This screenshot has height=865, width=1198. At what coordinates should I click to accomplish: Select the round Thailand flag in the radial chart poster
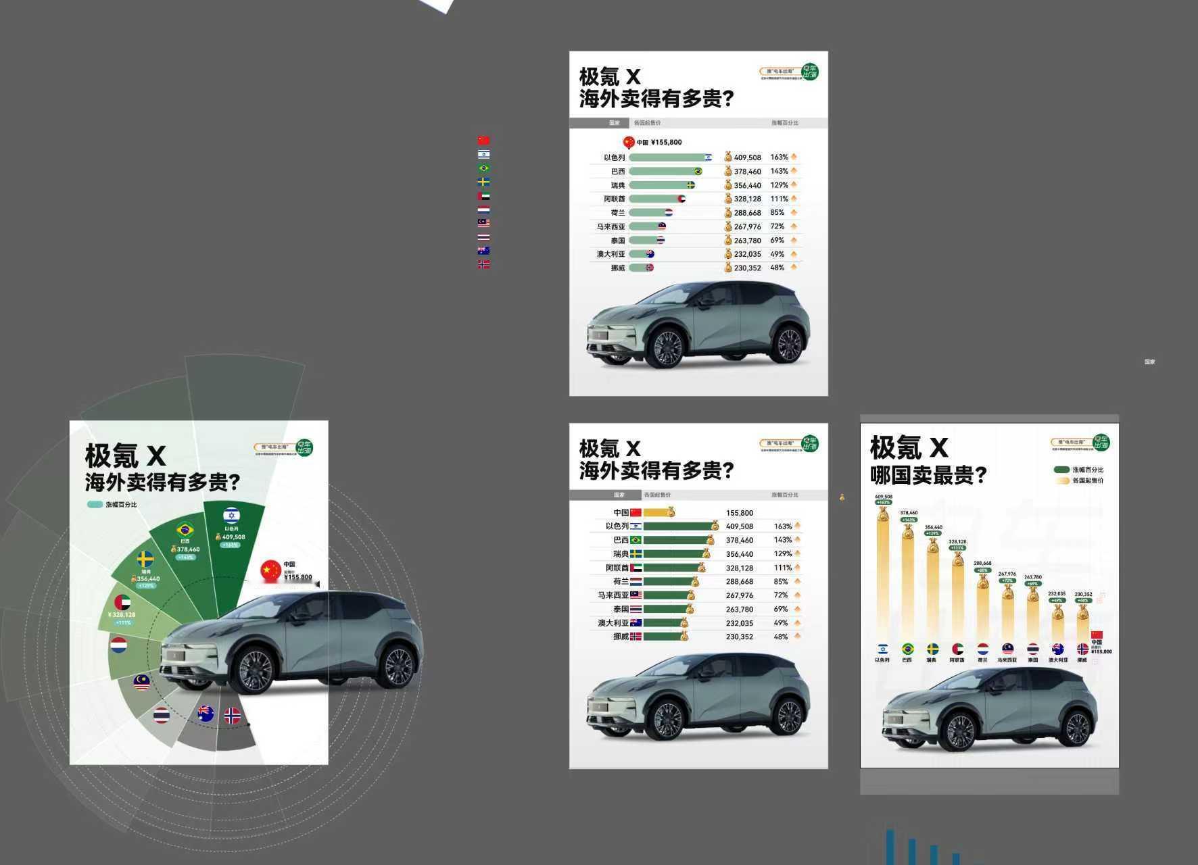tap(162, 715)
